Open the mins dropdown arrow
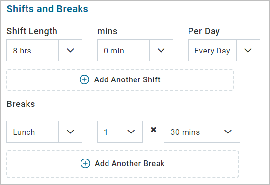This screenshot has height=185, width=270. (x=161, y=50)
